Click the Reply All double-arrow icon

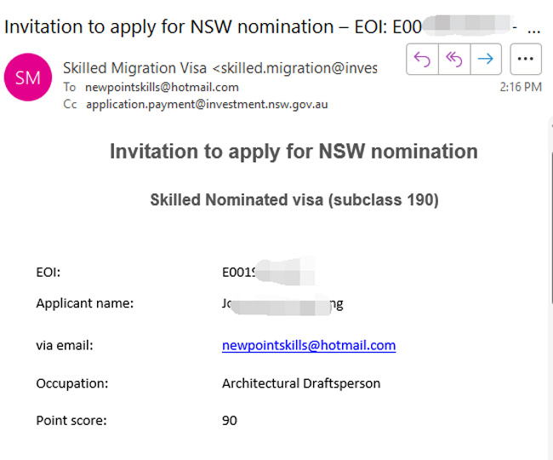(x=454, y=59)
